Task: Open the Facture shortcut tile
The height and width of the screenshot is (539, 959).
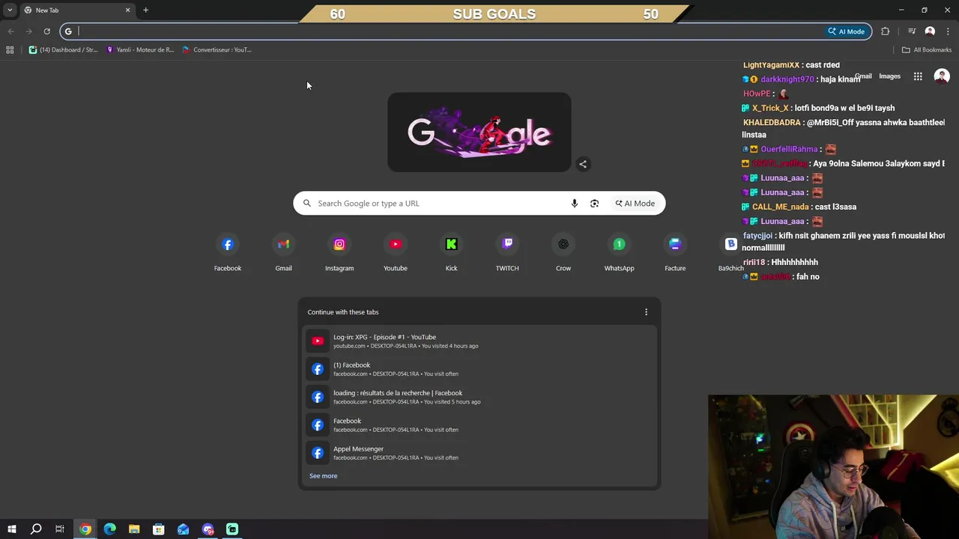Action: [675, 253]
